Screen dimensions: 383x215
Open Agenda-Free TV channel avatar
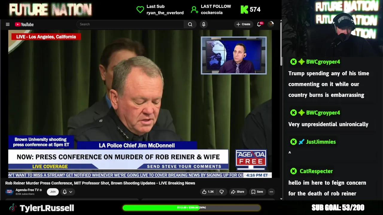click(x=9, y=192)
